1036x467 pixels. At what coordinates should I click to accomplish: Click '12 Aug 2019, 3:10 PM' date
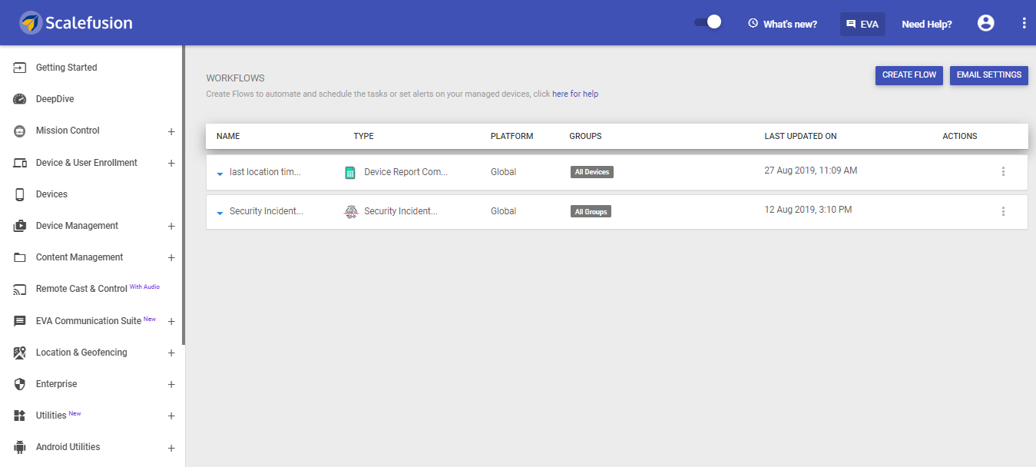click(808, 210)
